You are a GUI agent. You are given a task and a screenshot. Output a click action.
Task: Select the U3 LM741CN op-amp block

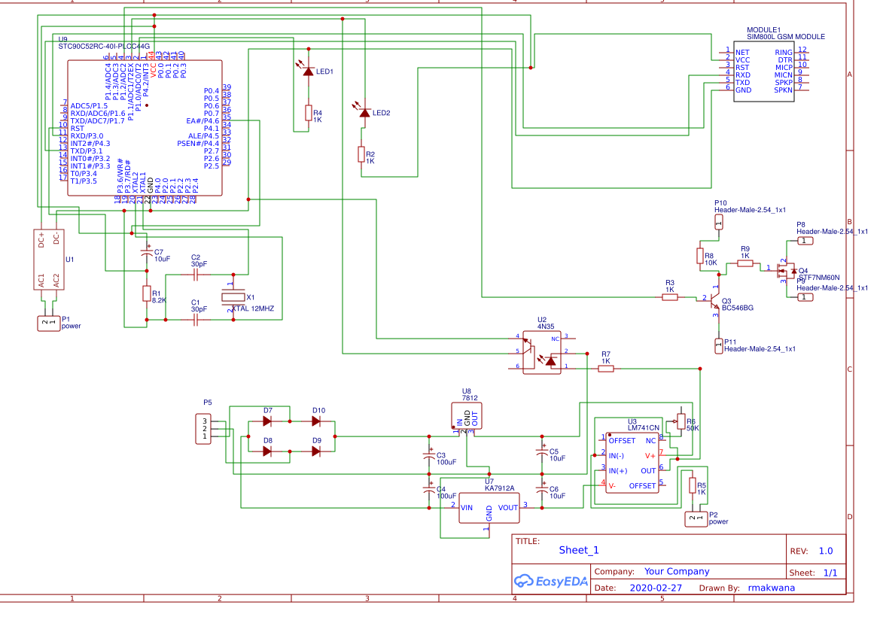(x=632, y=463)
